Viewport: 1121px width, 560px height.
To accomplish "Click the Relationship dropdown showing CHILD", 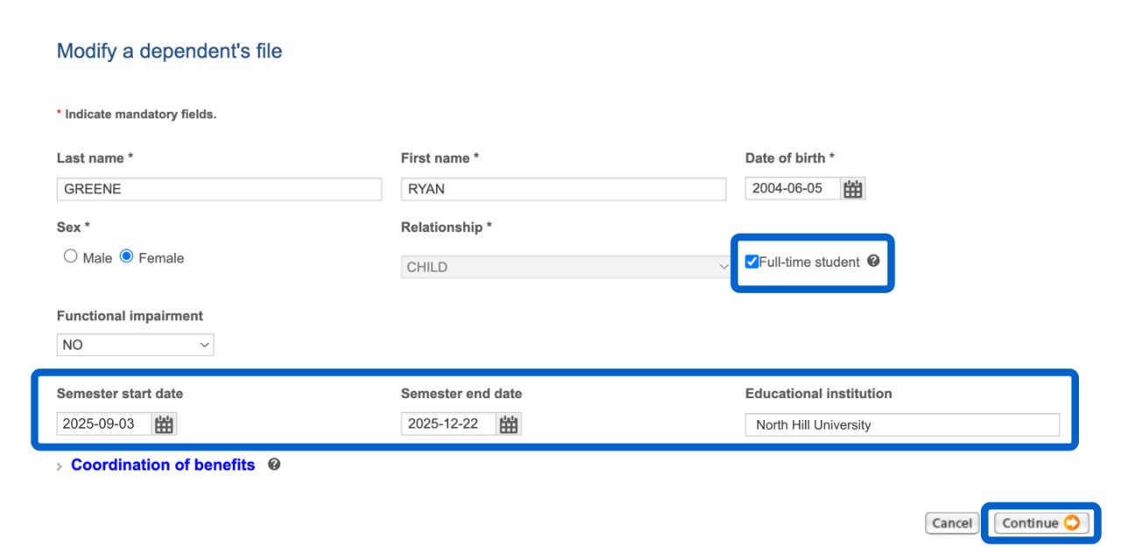I will (x=565, y=267).
